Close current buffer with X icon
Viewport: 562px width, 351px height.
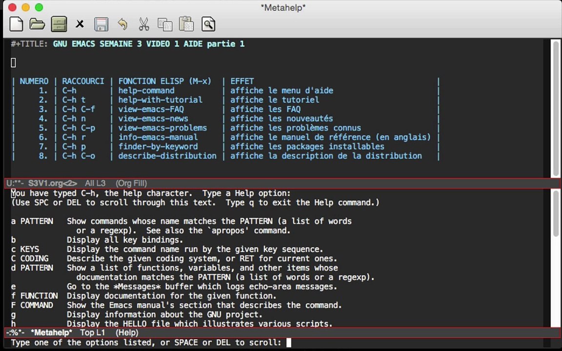pos(80,24)
